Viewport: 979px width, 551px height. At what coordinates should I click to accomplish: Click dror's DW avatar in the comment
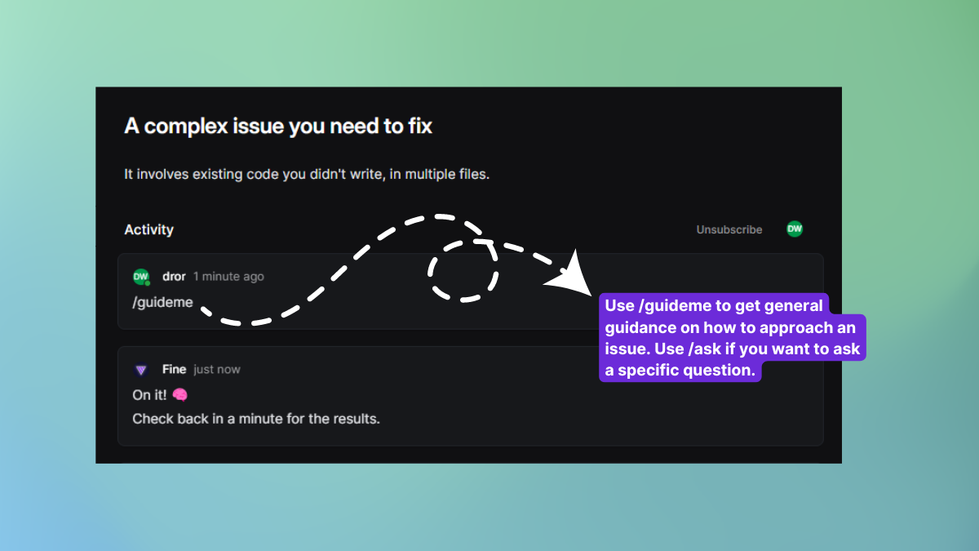(x=141, y=277)
